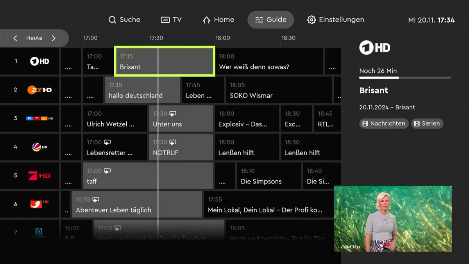Image resolution: width=469 pixels, height=264 pixels.
Task: Click the Heute day label
Action: [x=34, y=38]
